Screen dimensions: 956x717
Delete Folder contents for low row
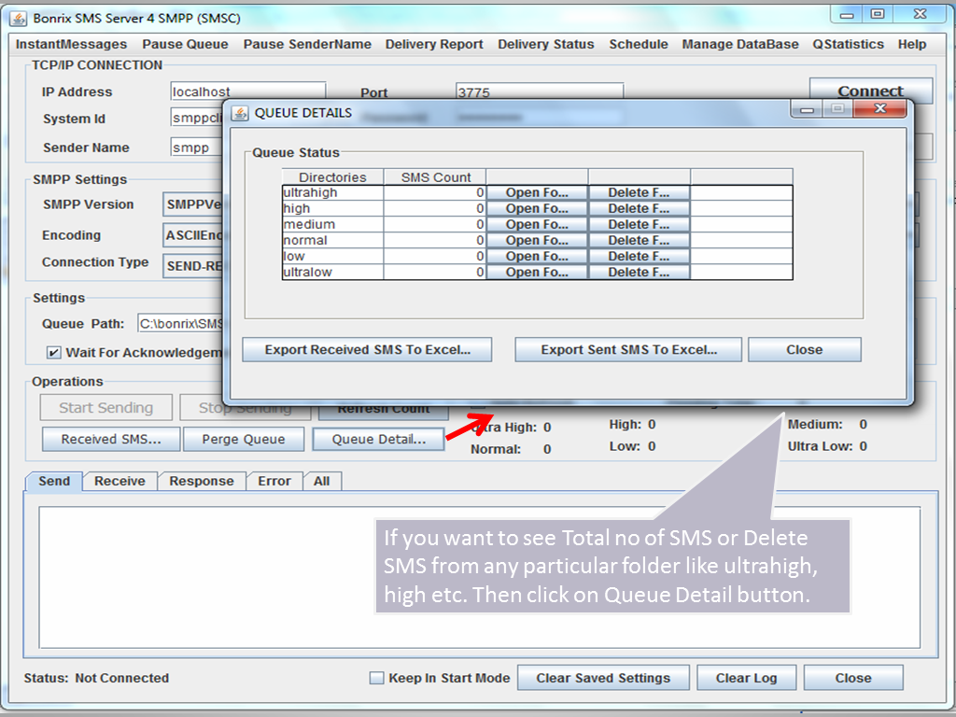point(639,256)
